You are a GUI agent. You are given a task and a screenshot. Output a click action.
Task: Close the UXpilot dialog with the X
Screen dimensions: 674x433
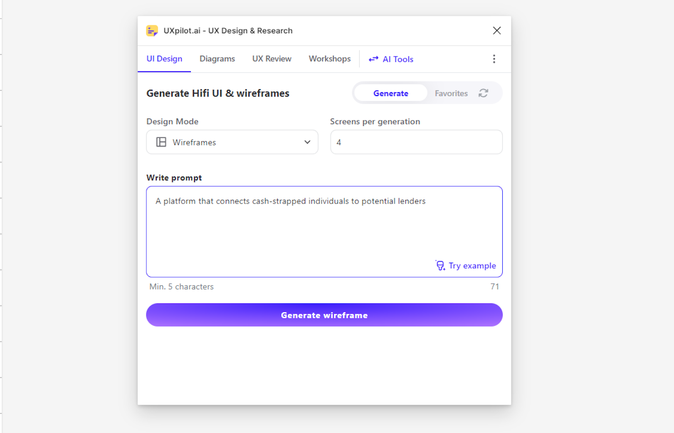tap(496, 30)
